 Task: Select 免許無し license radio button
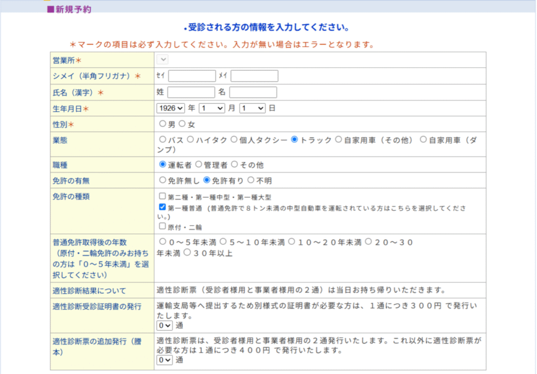163,180
